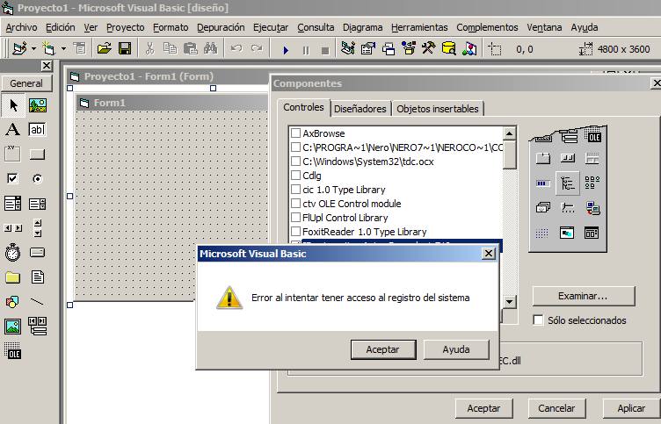Open the Ejecutar menu

(271, 27)
